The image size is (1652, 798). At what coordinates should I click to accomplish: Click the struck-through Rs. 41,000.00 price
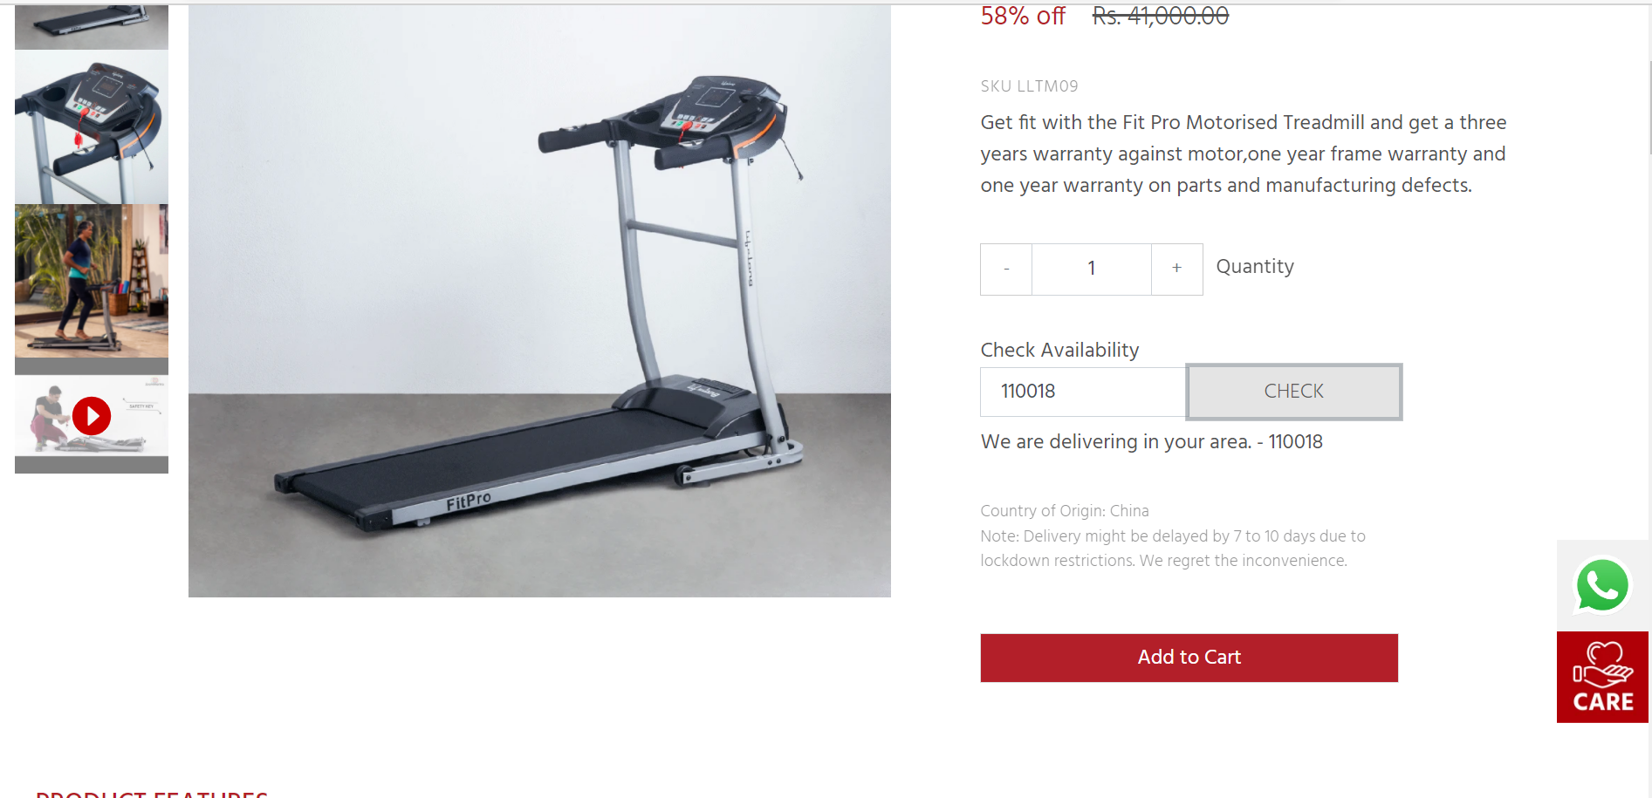(x=1161, y=16)
